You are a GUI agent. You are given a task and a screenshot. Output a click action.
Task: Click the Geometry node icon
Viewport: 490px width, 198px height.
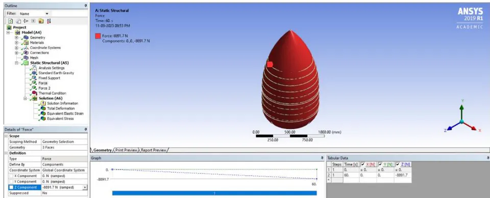pyautogui.click(x=26, y=38)
